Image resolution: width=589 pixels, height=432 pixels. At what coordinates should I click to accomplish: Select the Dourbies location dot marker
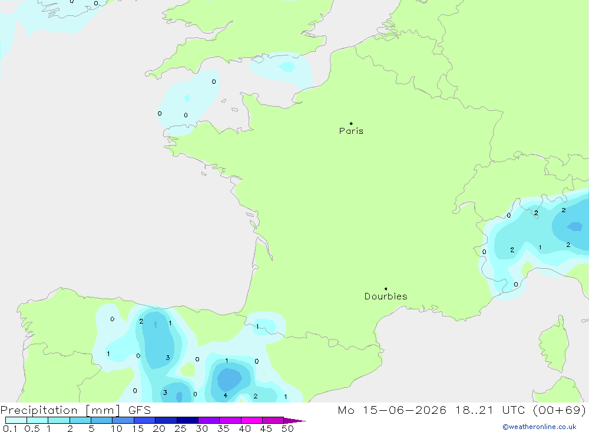point(386,289)
